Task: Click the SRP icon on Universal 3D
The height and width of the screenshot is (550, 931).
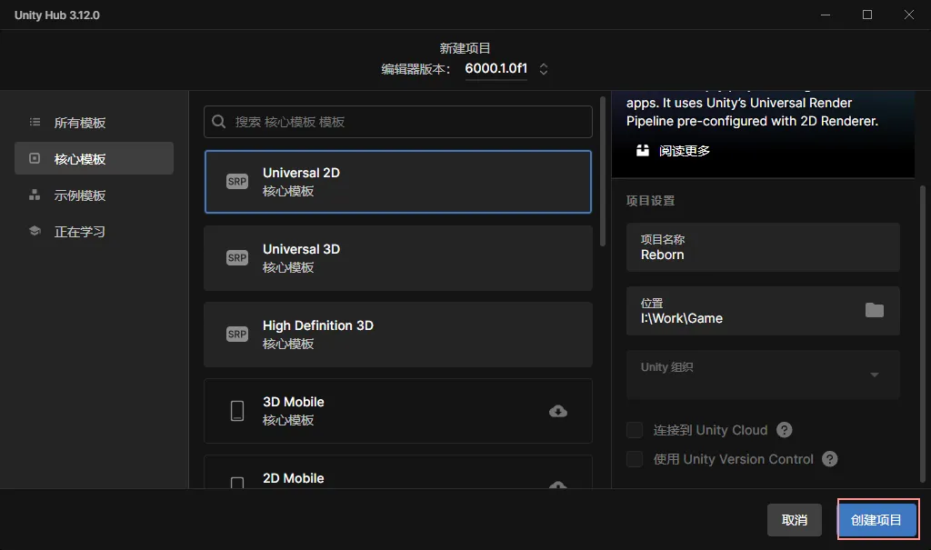Action: 237,258
